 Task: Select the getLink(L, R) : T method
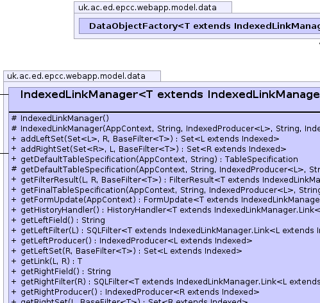(47, 261)
